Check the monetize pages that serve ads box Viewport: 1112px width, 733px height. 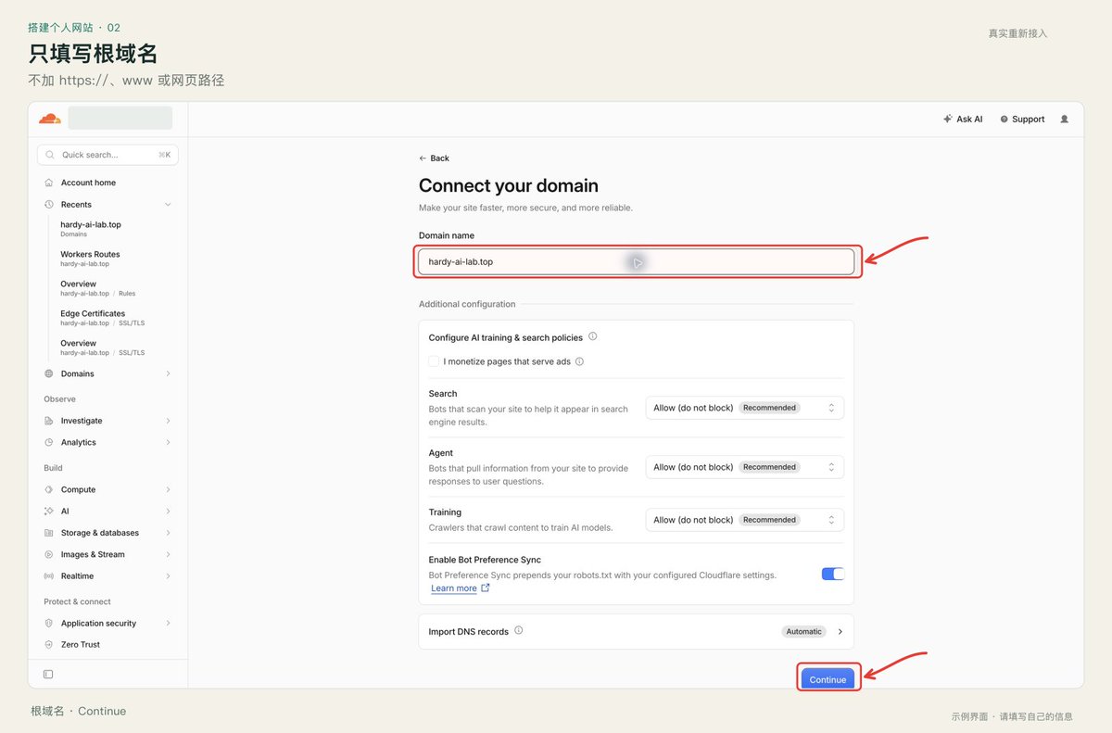point(434,361)
